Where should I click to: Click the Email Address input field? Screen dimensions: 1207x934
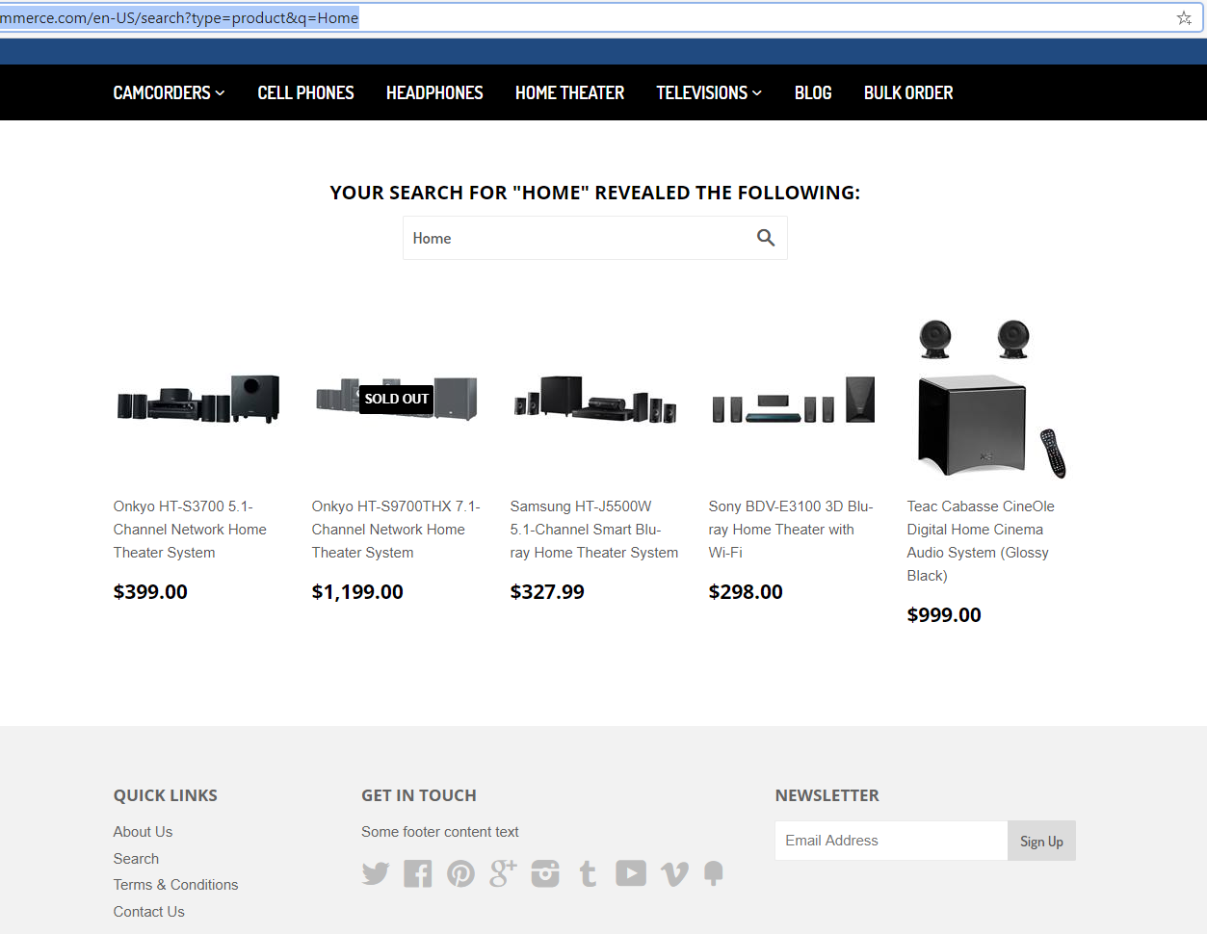[891, 841]
